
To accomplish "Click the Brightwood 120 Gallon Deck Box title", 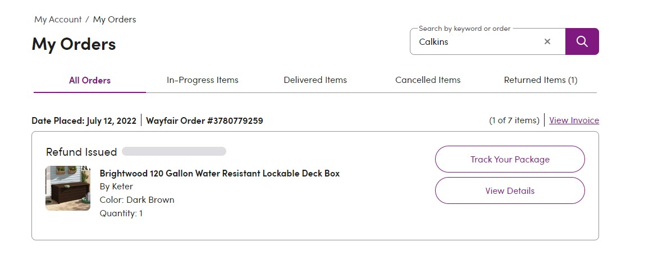I will 220,173.
